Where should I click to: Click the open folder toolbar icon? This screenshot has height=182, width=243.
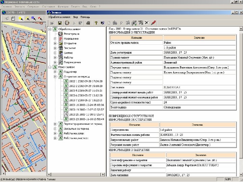point(52,23)
